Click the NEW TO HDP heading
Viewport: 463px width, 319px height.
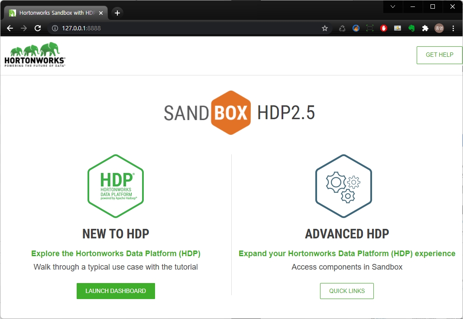(x=116, y=234)
